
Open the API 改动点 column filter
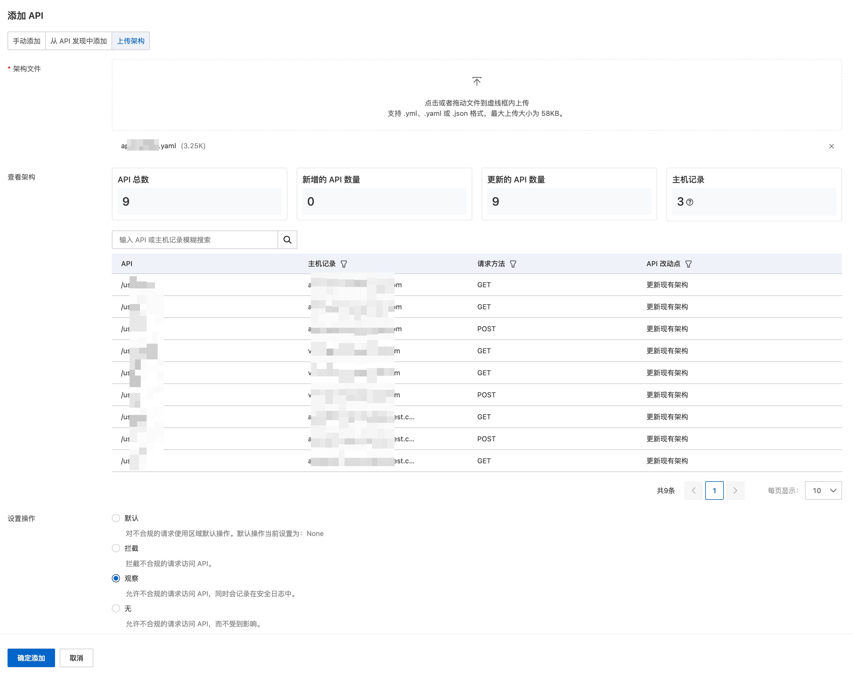pos(688,264)
